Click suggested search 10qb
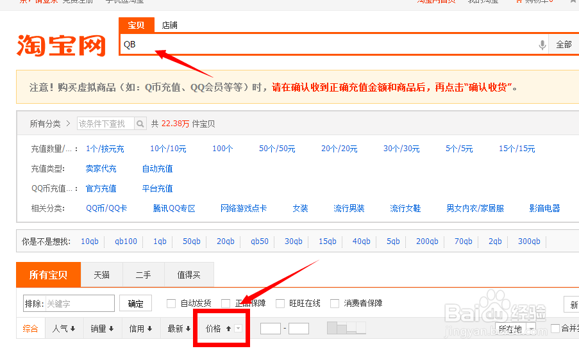The image size is (579, 351). (x=90, y=241)
